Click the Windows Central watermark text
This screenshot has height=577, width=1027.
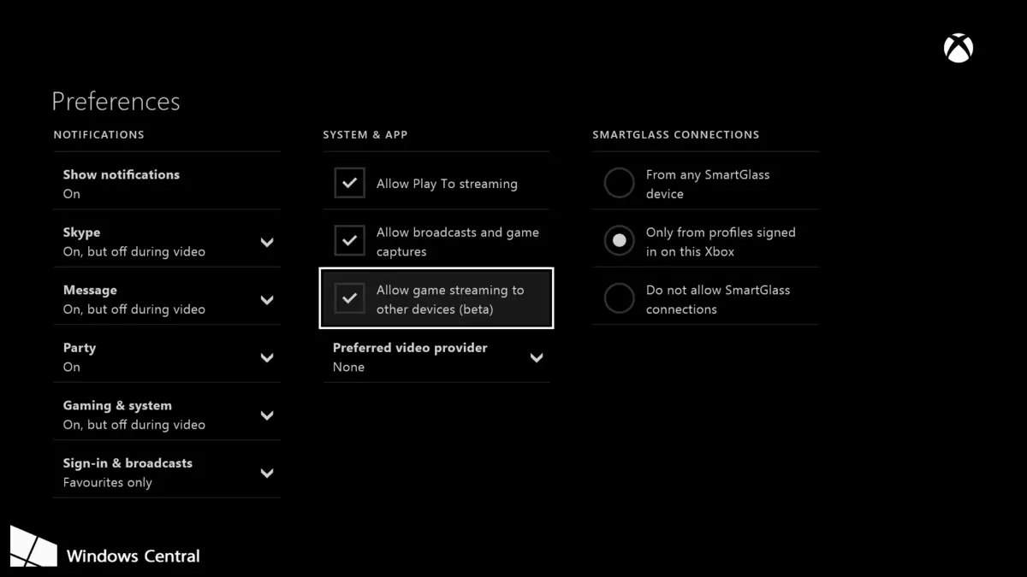coord(133,556)
